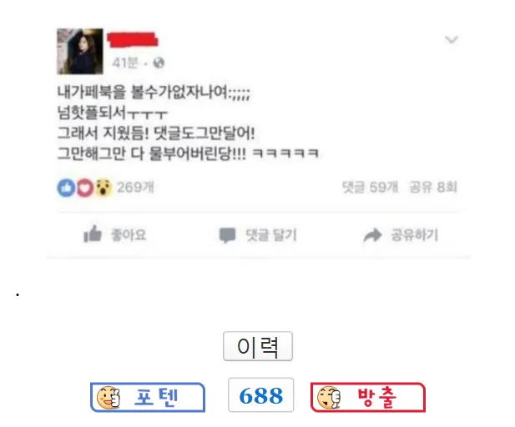Open the 공유 8회 shares list

pos(433,187)
